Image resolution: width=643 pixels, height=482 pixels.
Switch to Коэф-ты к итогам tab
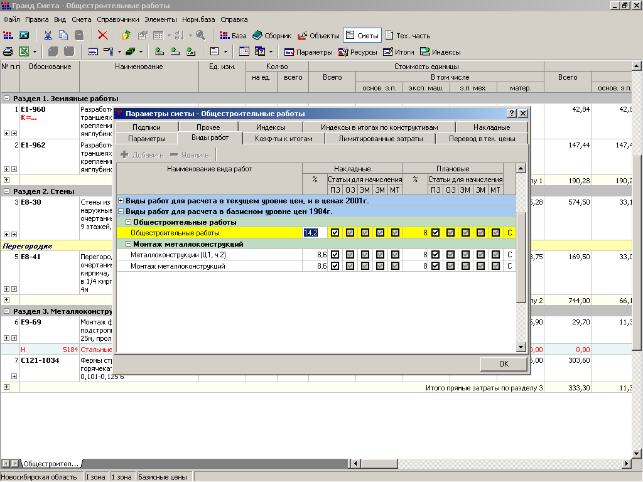(284, 139)
